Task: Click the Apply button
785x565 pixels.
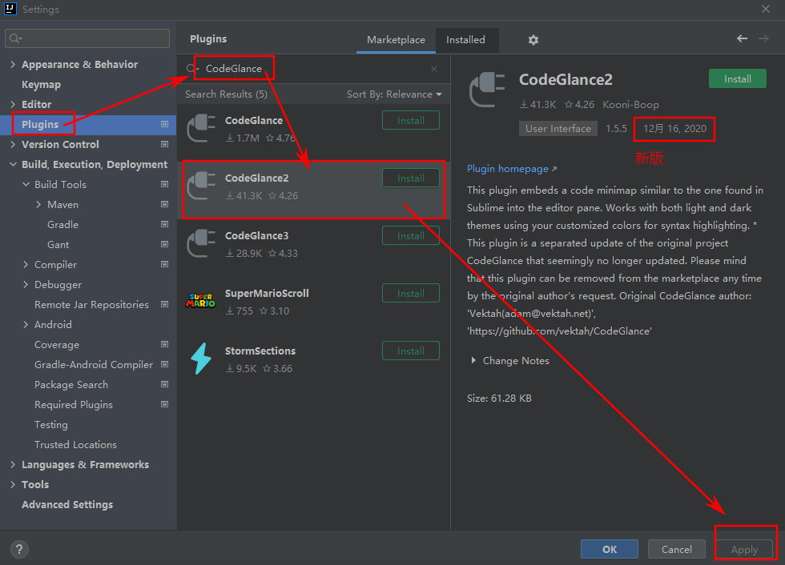Action: tap(744, 549)
